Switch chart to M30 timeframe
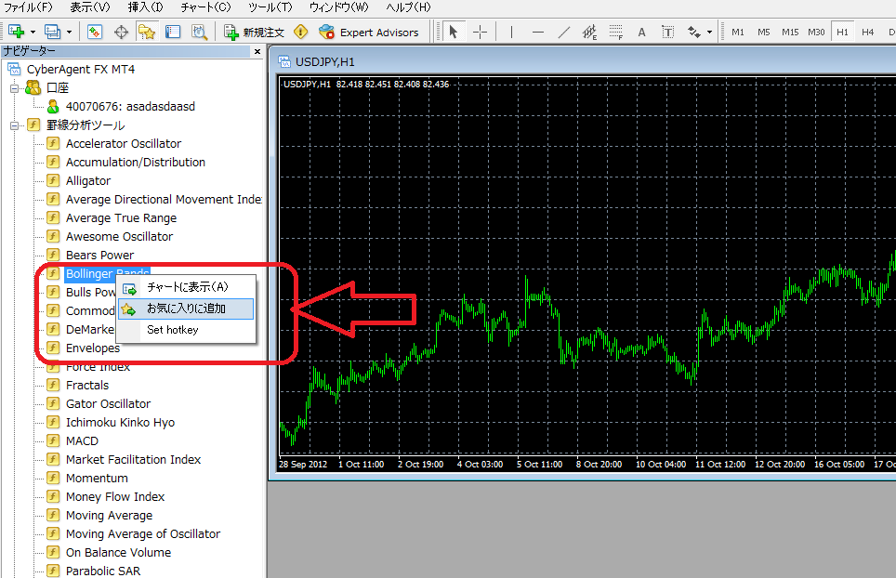 [816, 32]
